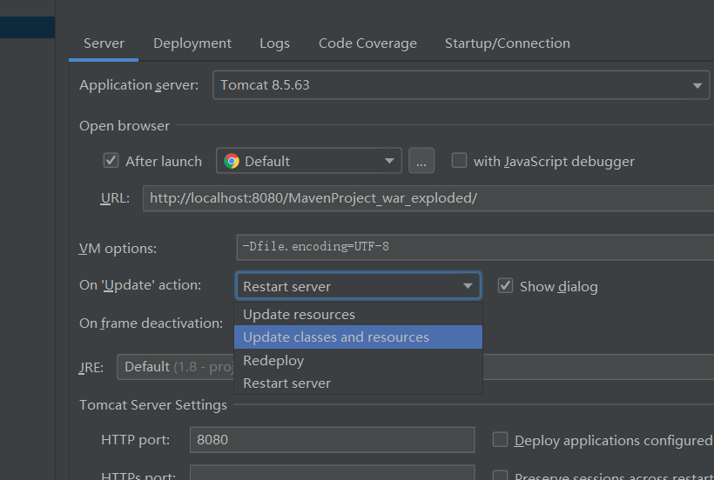Image resolution: width=714 pixels, height=480 pixels.
Task: Uncheck the After launch checkbox
Action: tap(111, 161)
